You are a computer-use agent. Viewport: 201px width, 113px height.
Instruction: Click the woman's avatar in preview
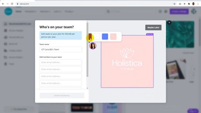point(93,46)
